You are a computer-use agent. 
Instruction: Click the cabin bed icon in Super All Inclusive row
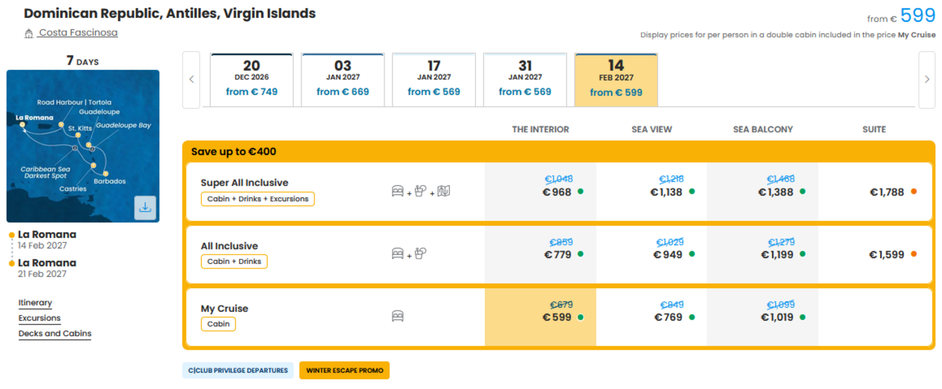[397, 191]
